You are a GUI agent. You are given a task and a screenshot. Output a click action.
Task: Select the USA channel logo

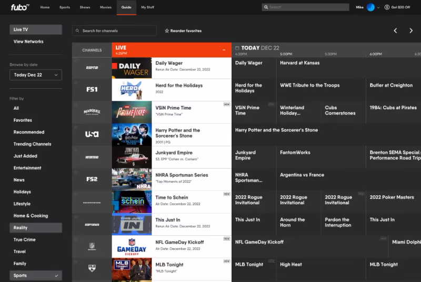coord(92,134)
